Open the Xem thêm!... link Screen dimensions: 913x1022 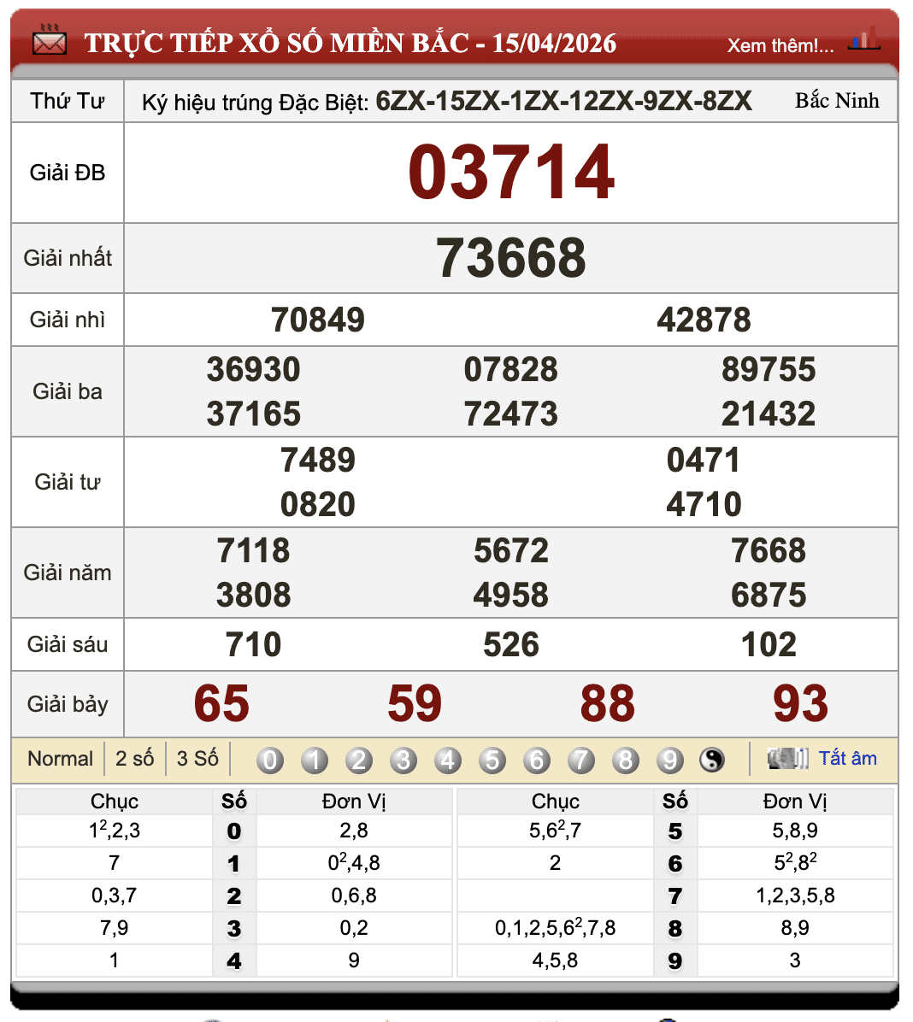[x=779, y=46]
